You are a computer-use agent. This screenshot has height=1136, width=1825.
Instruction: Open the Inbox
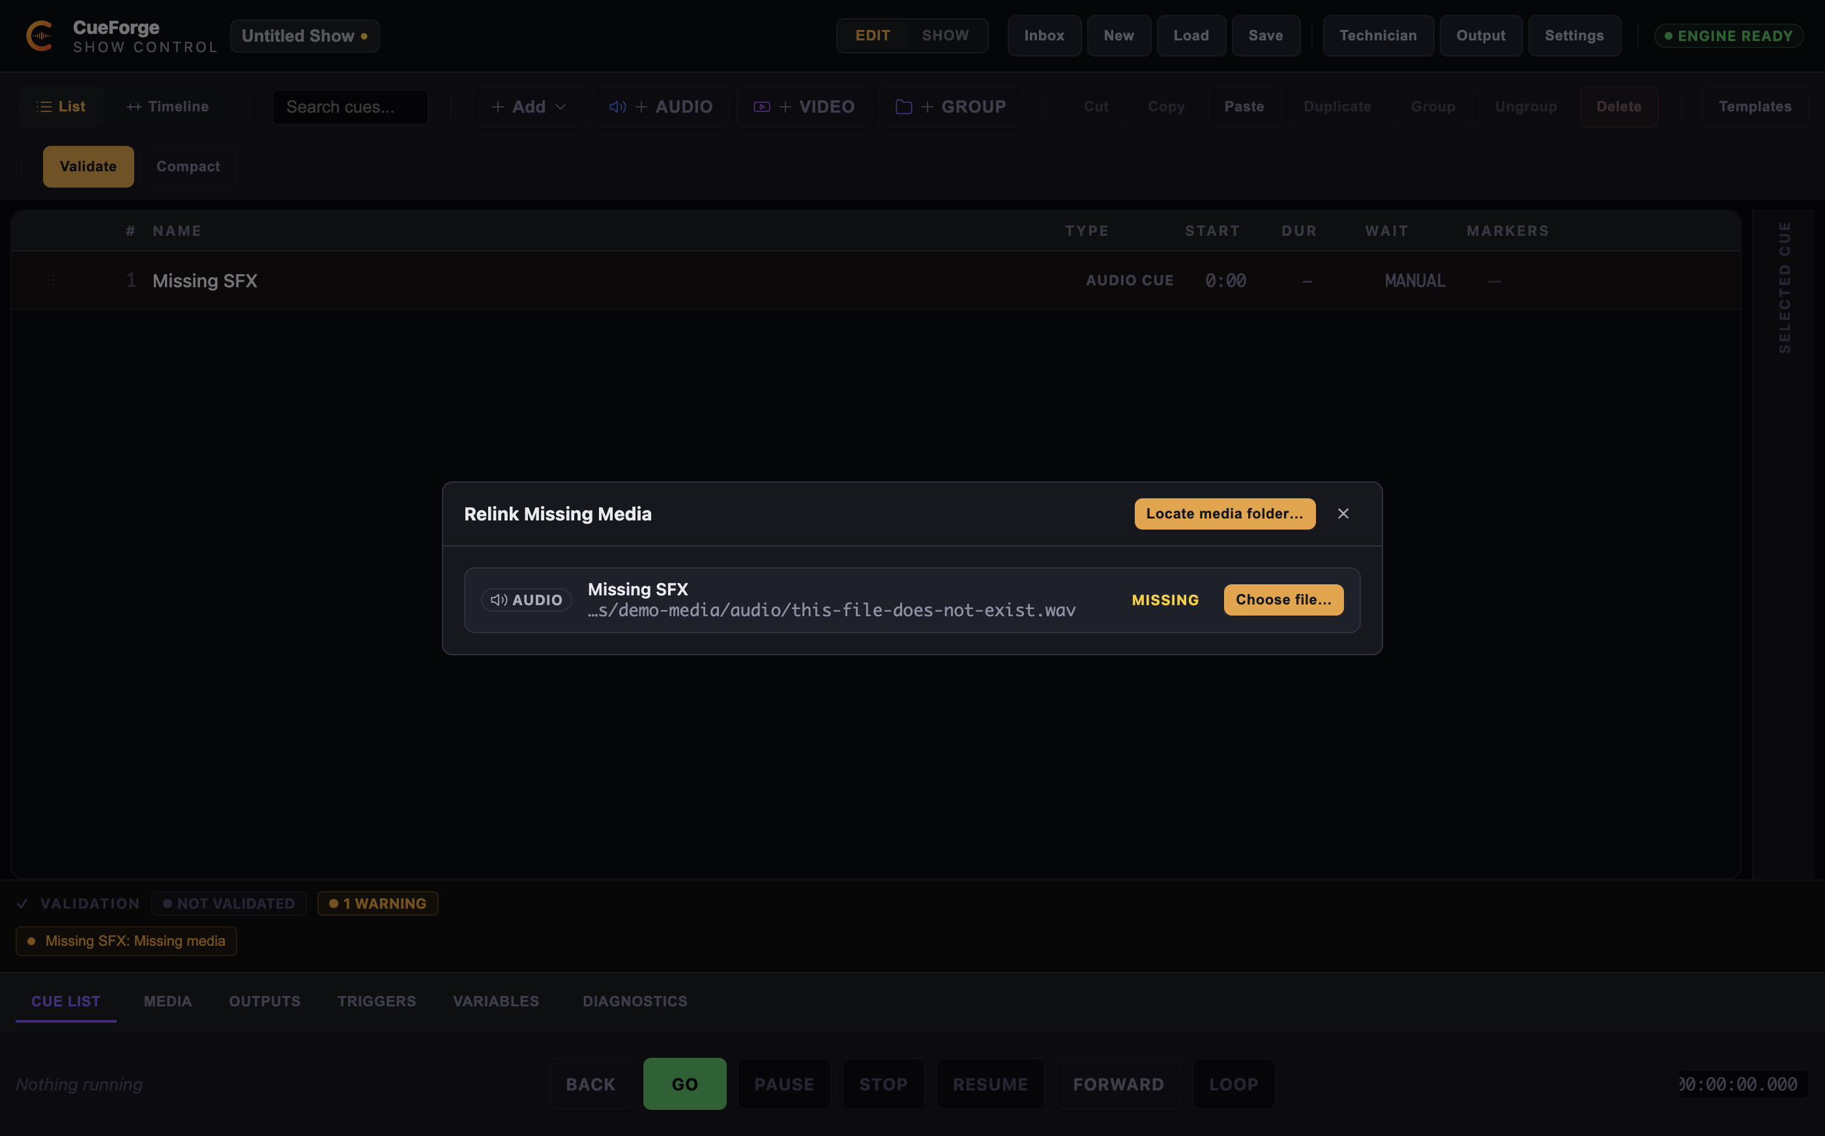[1044, 35]
